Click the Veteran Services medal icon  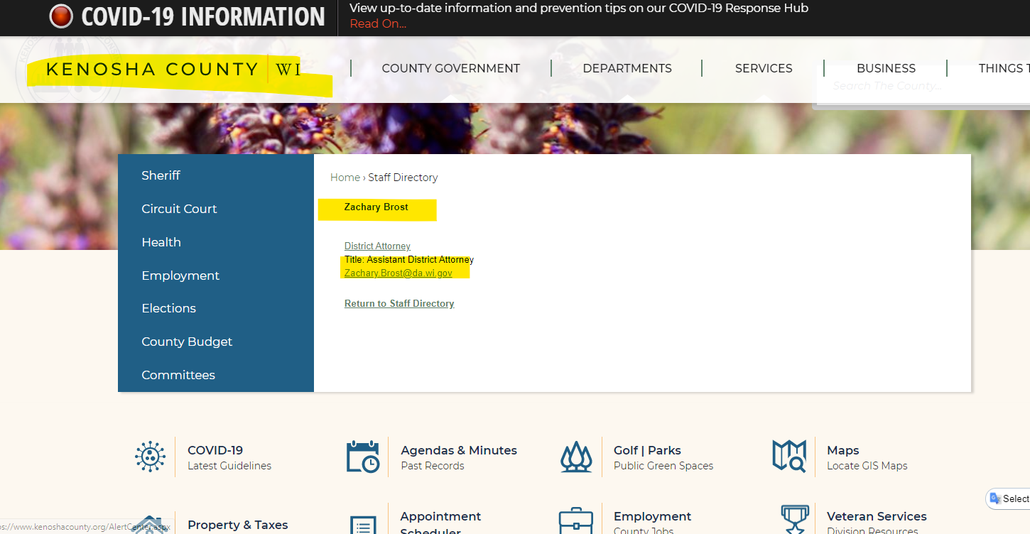(794, 519)
